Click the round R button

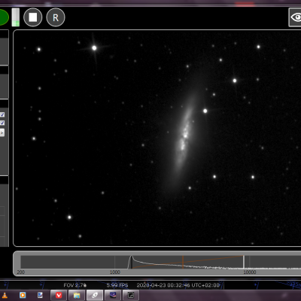click(56, 17)
